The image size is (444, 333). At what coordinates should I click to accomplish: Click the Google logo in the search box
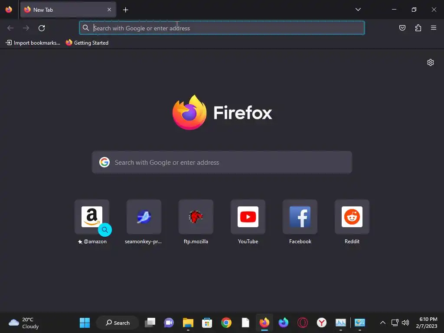pyautogui.click(x=104, y=162)
